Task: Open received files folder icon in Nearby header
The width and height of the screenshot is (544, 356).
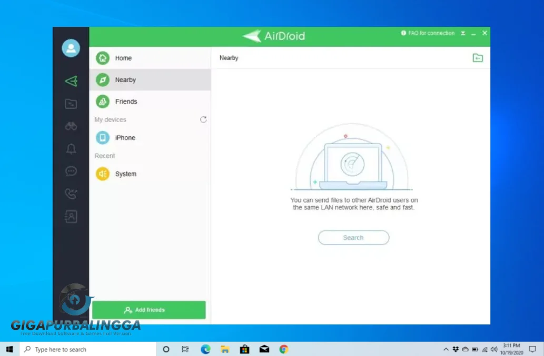Action: (x=478, y=58)
